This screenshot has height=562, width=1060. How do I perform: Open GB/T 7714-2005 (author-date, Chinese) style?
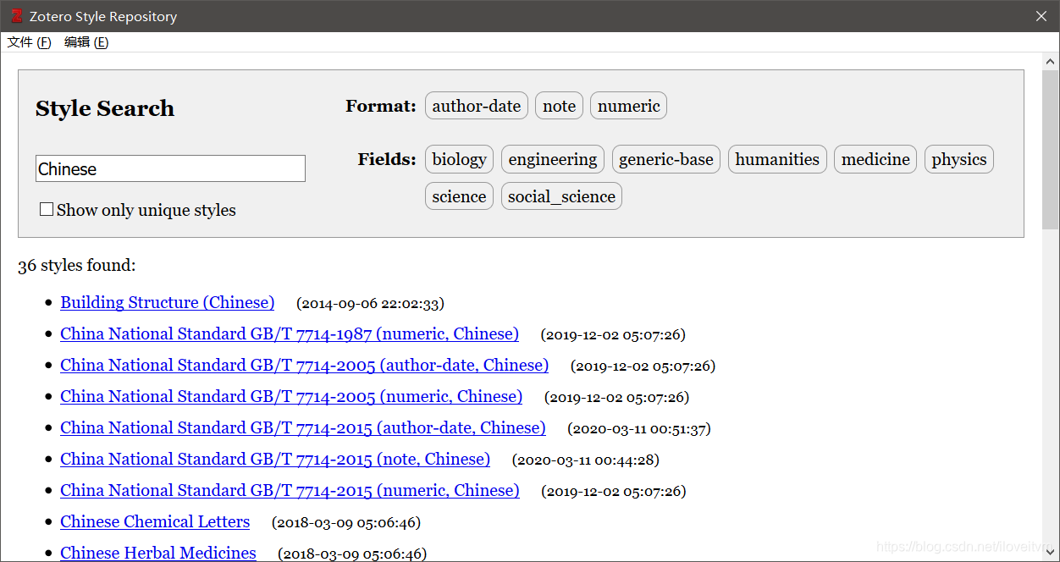pos(304,365)
